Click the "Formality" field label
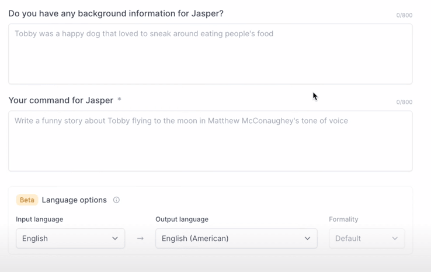This screenshot has width=431, height=272. coord(343,219)
